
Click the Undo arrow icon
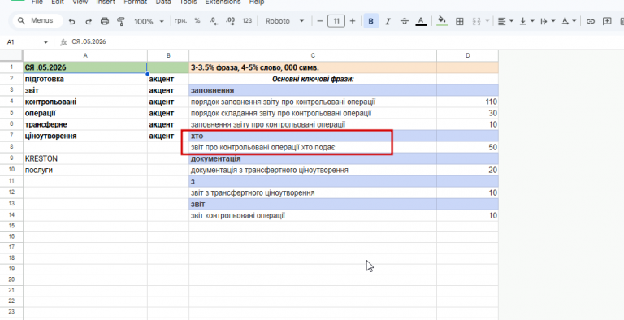[71, 21]
